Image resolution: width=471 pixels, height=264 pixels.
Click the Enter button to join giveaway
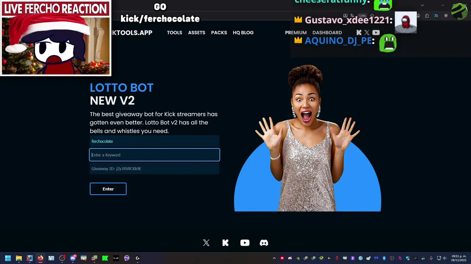coord(108,189)
